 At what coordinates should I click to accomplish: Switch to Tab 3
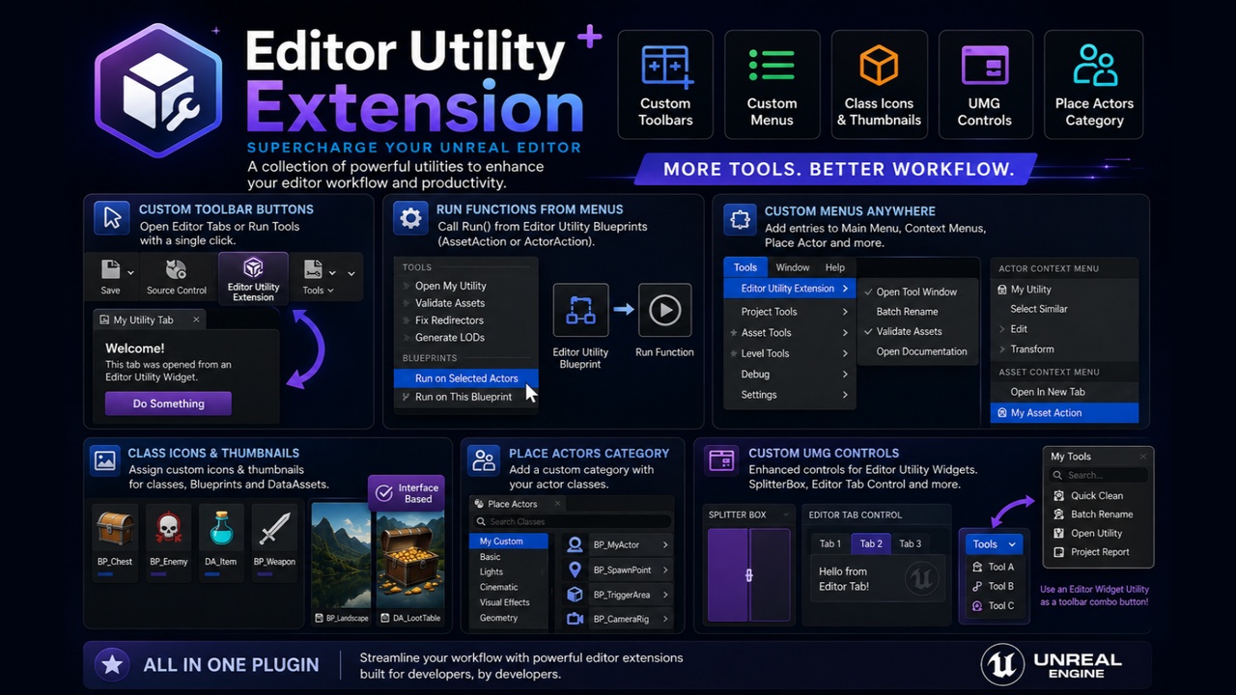[910, 543]
